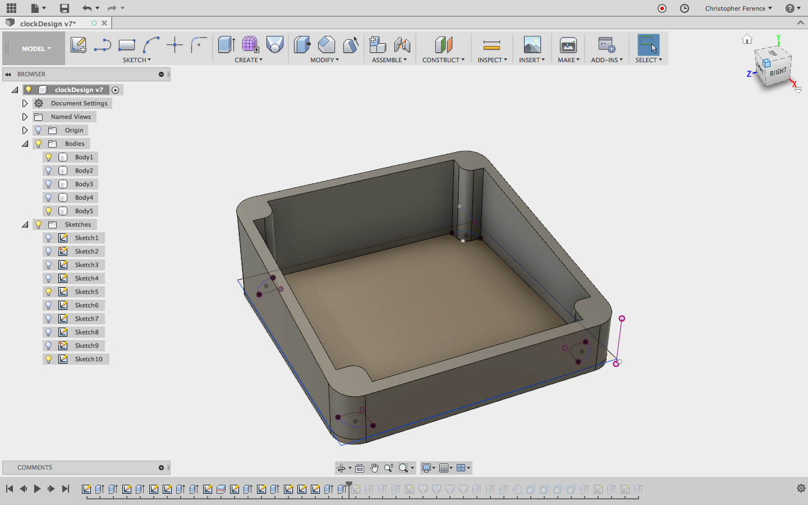808x505 pixels.
Task: Activate the Press Pull tool
Action: pyautogui.click(x=302, y=45)
